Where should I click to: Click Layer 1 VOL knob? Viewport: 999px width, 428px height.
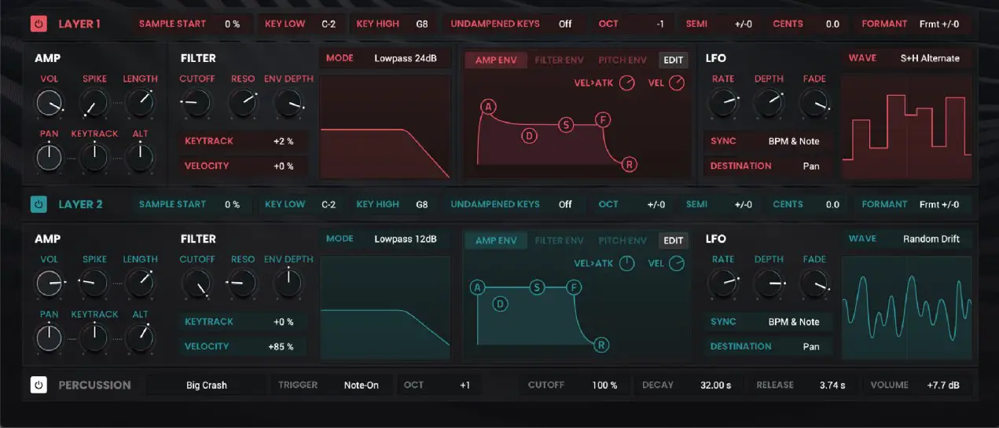(49, 102)
